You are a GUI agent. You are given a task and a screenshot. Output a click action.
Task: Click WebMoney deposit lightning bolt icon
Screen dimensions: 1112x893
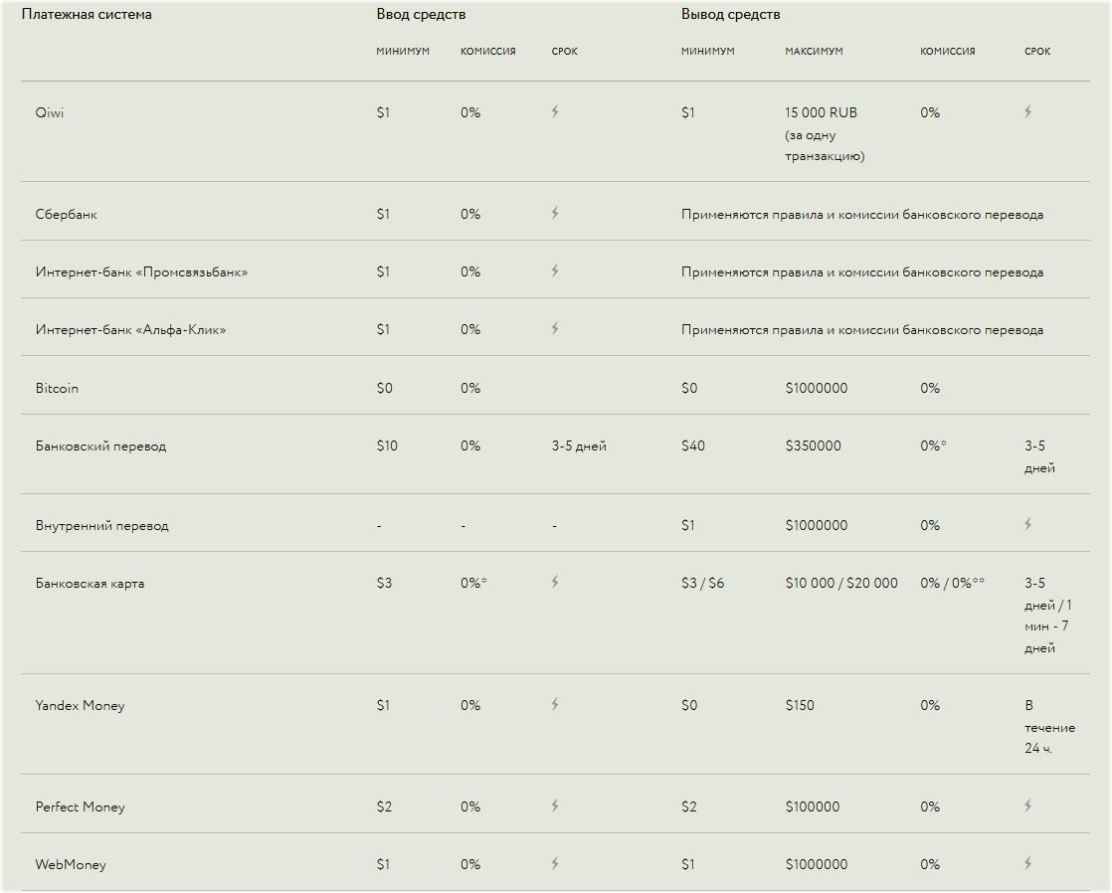tap(555, 863)
